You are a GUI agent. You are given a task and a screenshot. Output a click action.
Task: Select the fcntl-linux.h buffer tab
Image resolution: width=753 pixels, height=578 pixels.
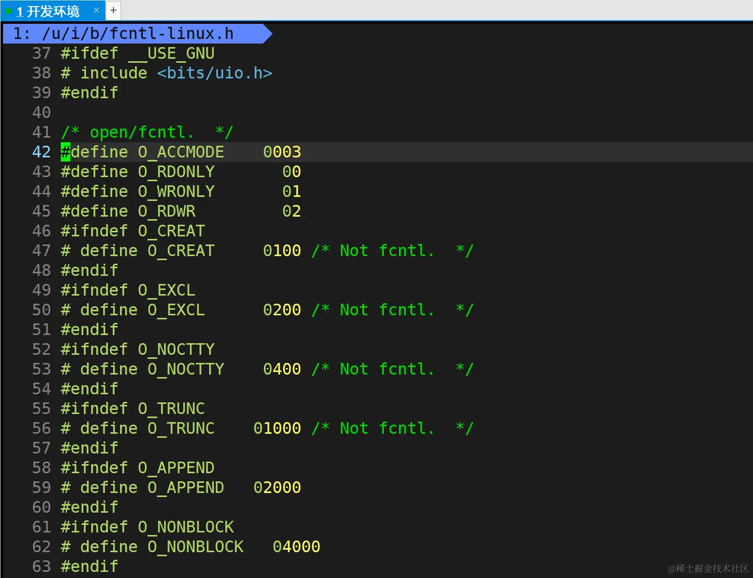pos(137,33)
